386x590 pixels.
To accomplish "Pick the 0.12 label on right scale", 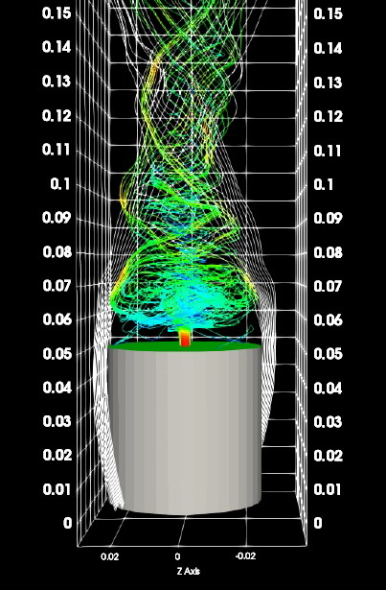I will [x=329, y=116].
